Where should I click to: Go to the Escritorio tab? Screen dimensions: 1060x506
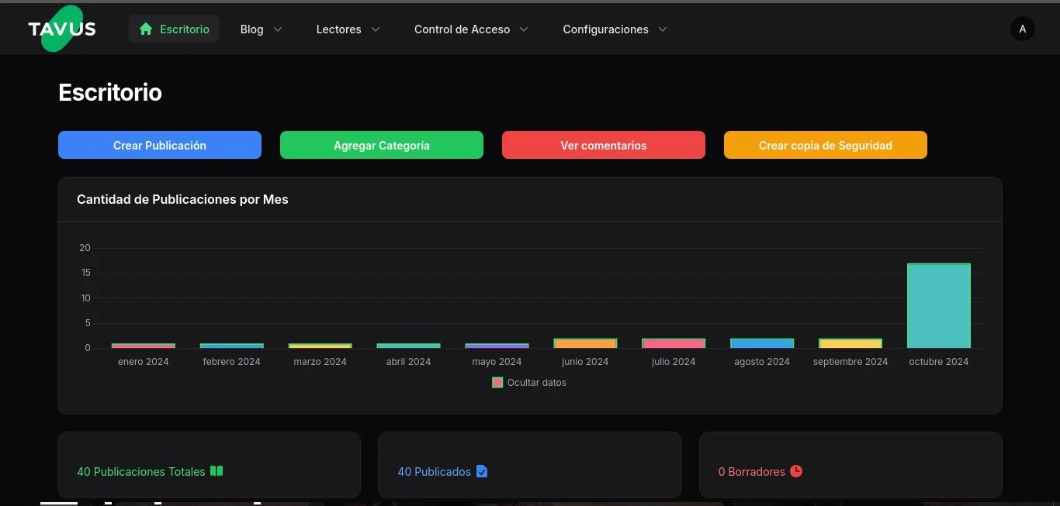[174, 29]
